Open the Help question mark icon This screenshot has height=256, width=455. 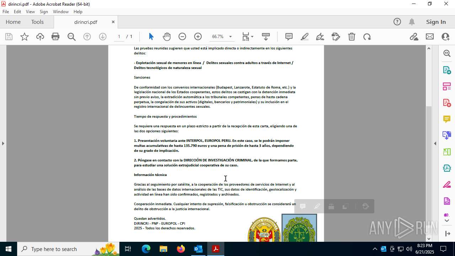[397, 22]
